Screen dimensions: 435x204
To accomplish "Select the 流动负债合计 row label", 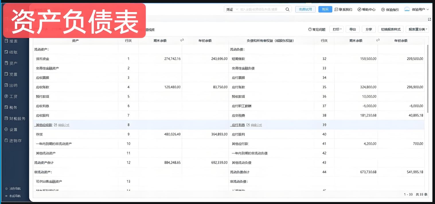I will 240,172.
